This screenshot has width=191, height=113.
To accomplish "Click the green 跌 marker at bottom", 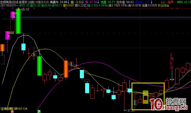I will tap(39, 111).
